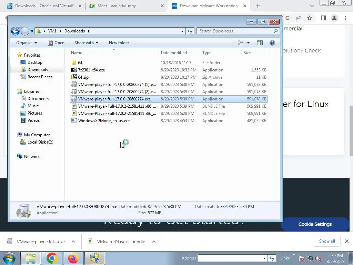353x265 pixels.
Task: Open the Chrome tab search chevron
Action: coord(312,6)
